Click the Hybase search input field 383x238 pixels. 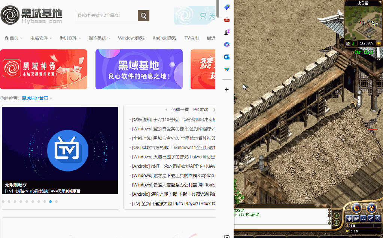click(106, 16)
